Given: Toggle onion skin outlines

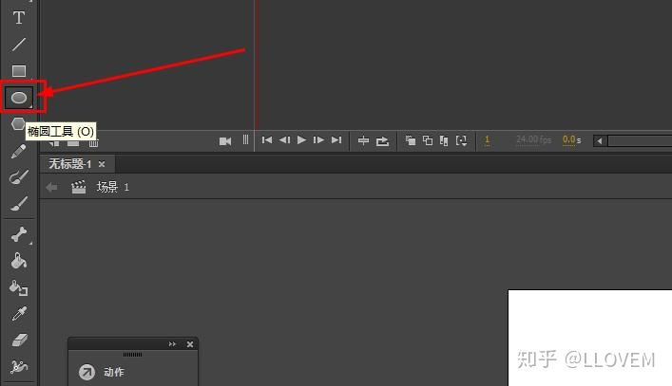Looking at the screenshot, I should tap(428, 140).
